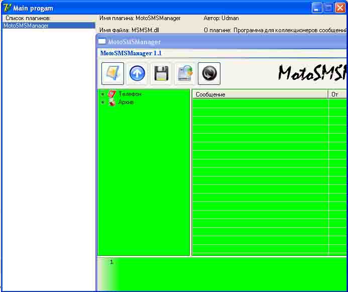
Task: Click line number 1 in bottom panel
Action: click(111, 262)
